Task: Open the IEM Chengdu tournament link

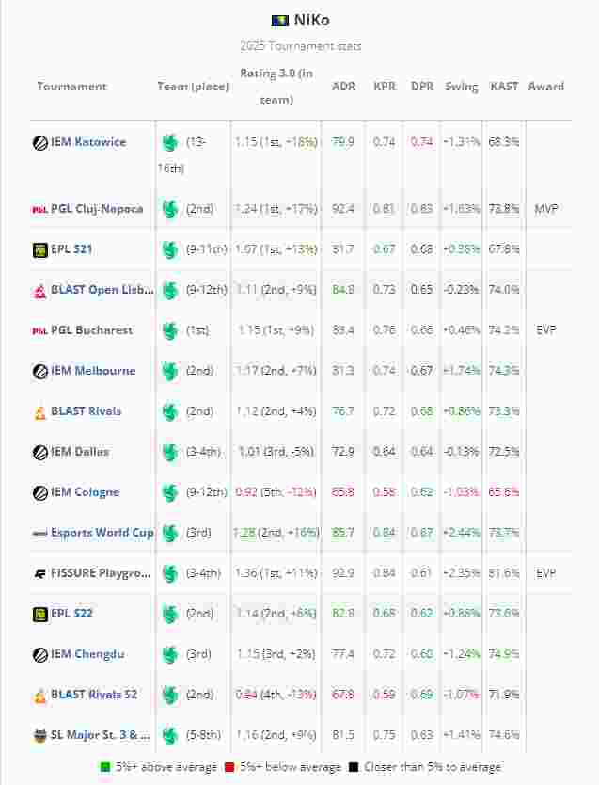Action: pos(90,654)
